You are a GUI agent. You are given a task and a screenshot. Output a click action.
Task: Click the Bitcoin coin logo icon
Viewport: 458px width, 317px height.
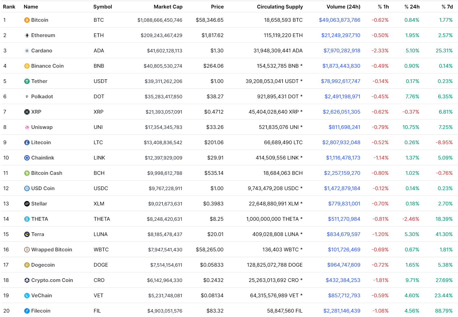click(x=27, y=20)
